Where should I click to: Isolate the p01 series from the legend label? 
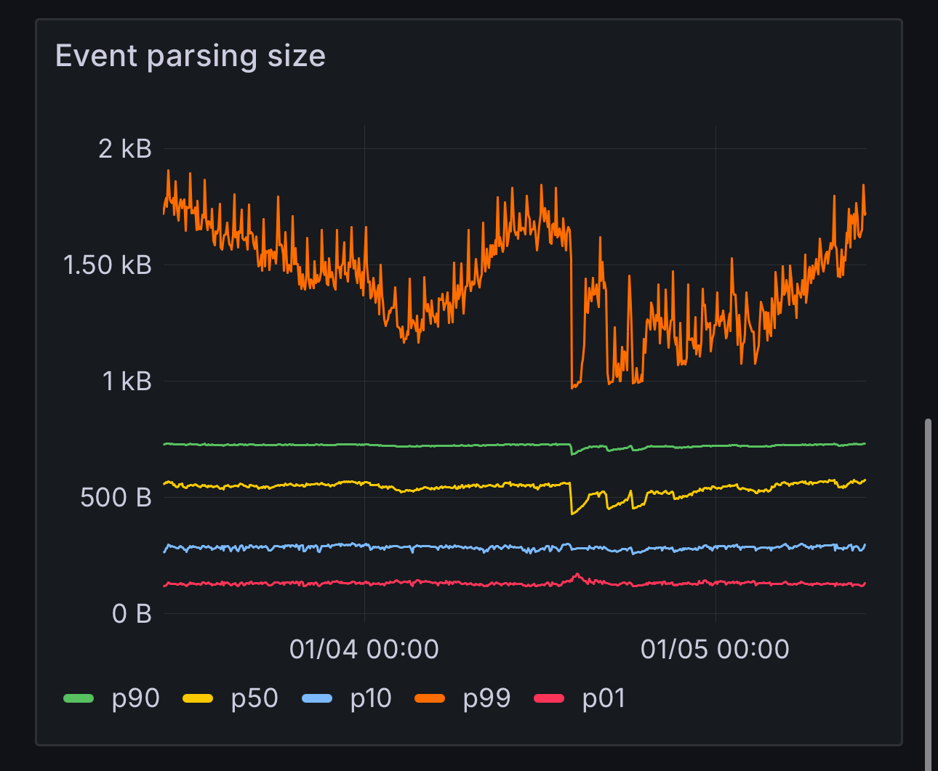604,698
